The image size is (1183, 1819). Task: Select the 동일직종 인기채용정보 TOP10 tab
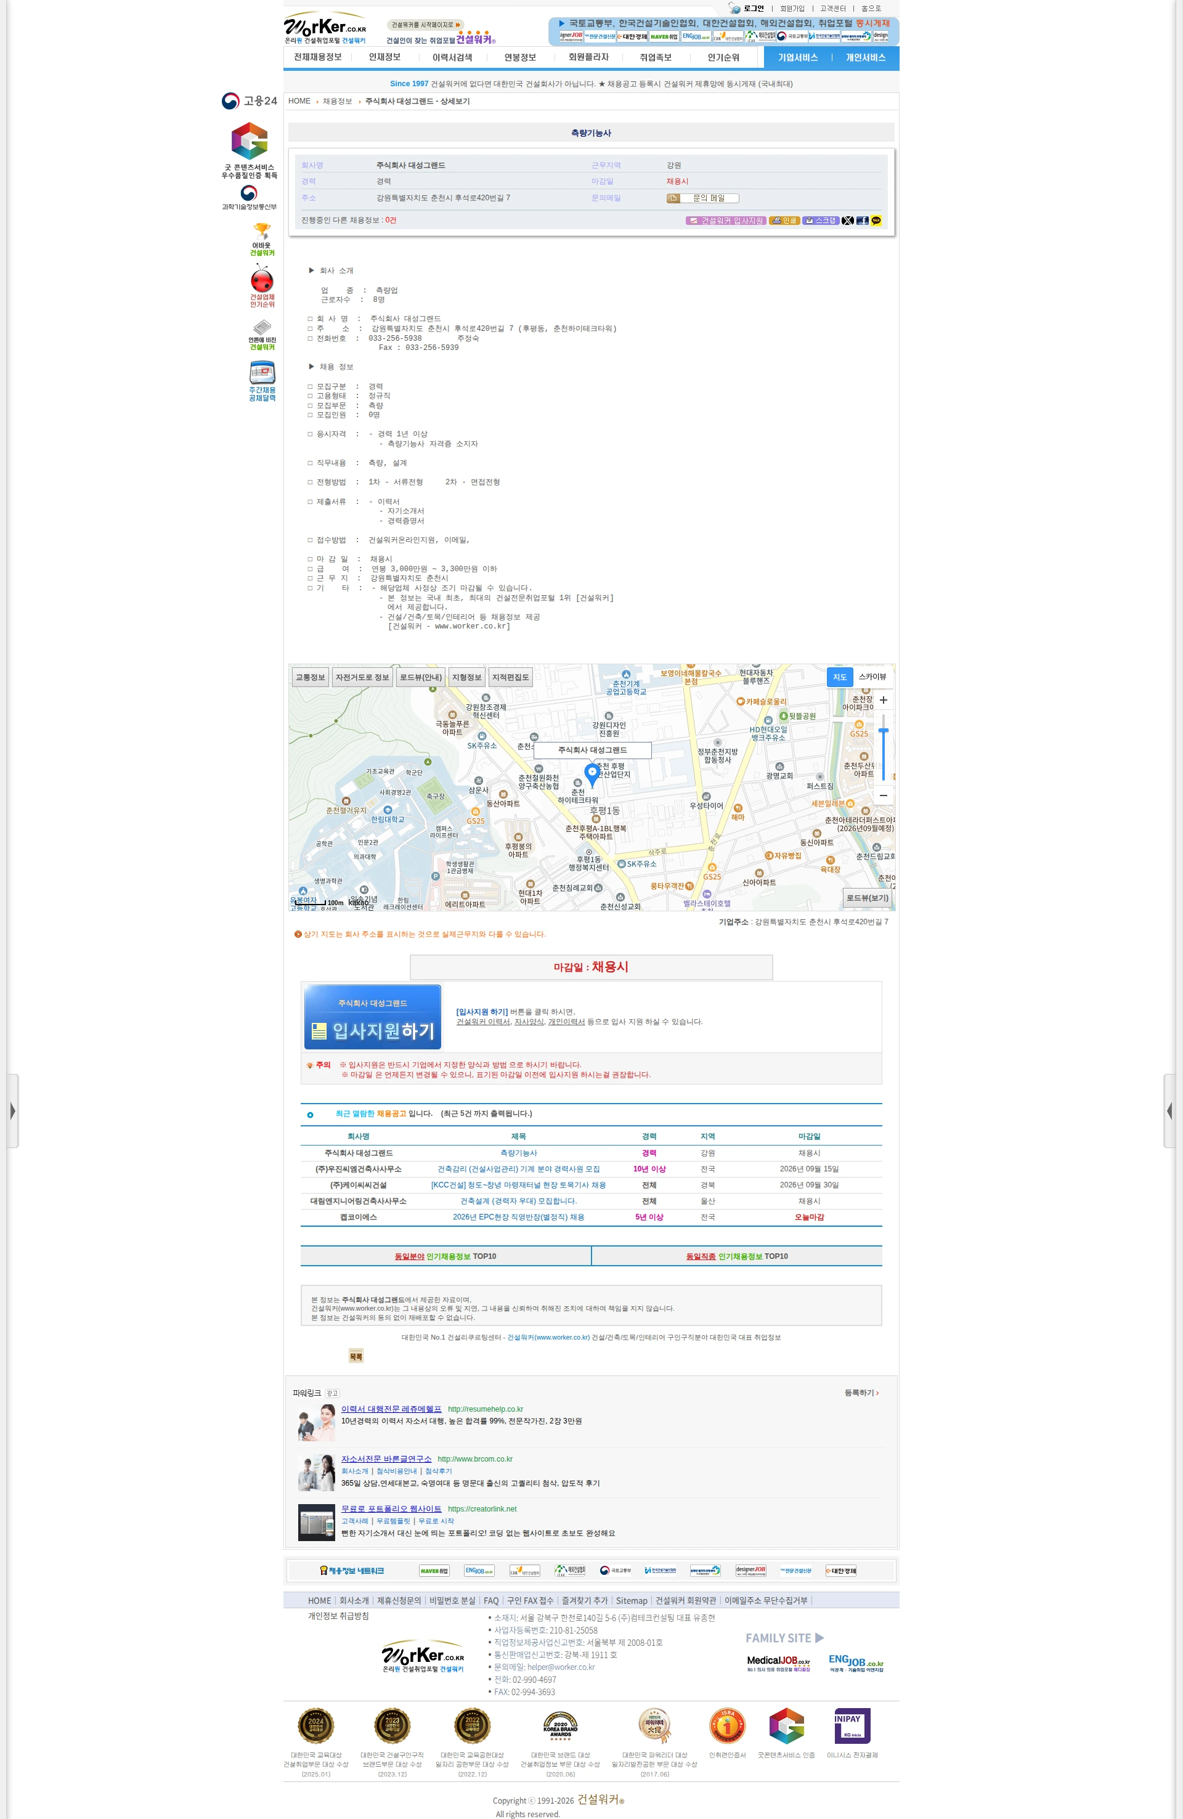(737, 1256)
